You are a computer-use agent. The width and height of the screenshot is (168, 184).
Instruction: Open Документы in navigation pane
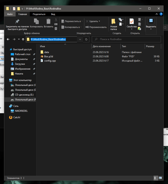pyautogui.click(x=21, y=59)
